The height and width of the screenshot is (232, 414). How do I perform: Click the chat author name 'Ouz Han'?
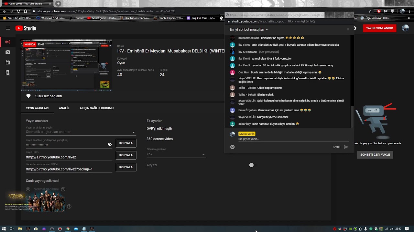(244, 72)
